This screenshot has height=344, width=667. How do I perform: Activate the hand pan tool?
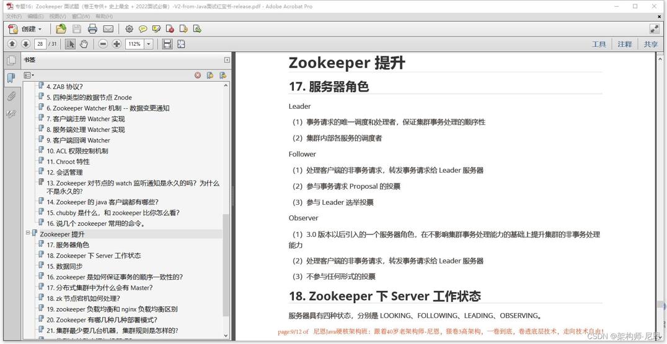pyautogui.click(x=84, y=44)
